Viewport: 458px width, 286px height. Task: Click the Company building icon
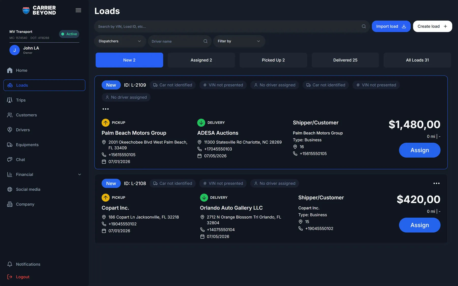pyautogui.click(x=10, y=204)
